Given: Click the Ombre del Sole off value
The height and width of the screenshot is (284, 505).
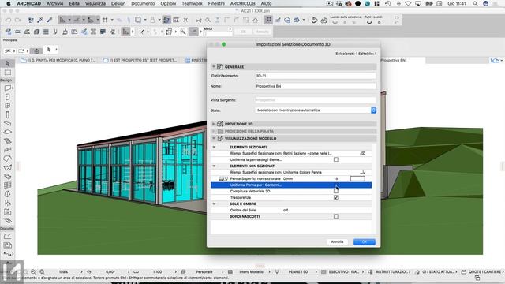Looking at the screenshot, I should point(286,211).
